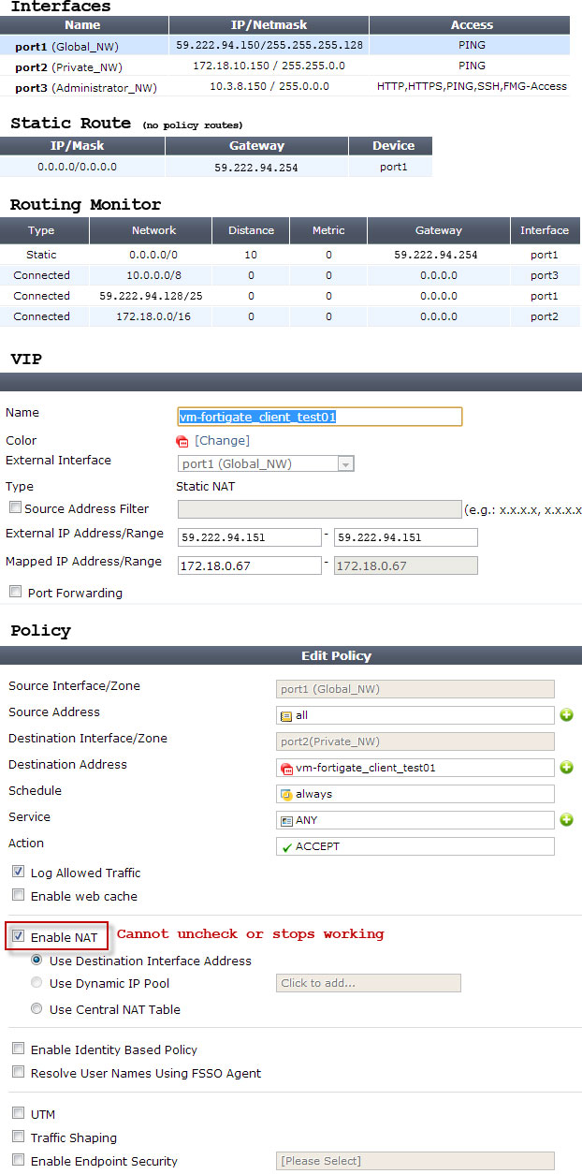
Task: Click the Access column header
Action: coord(472,25)
